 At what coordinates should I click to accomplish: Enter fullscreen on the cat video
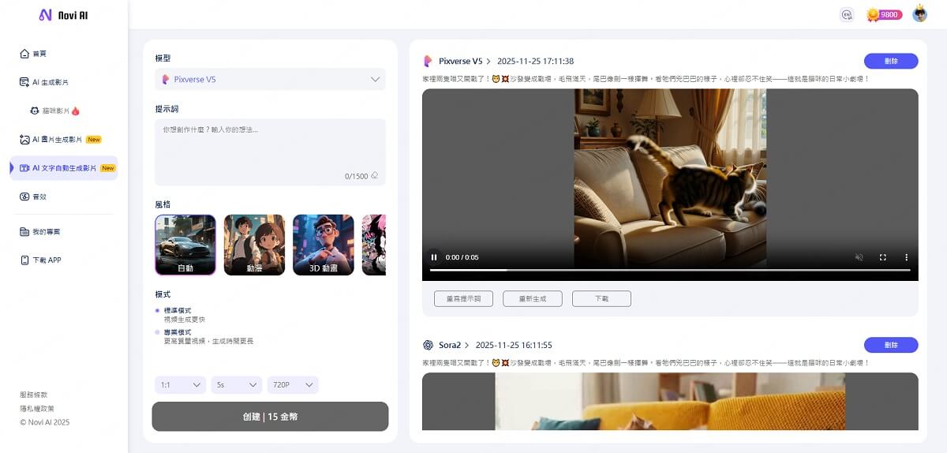pyautogui.click(x=883, y=257)
